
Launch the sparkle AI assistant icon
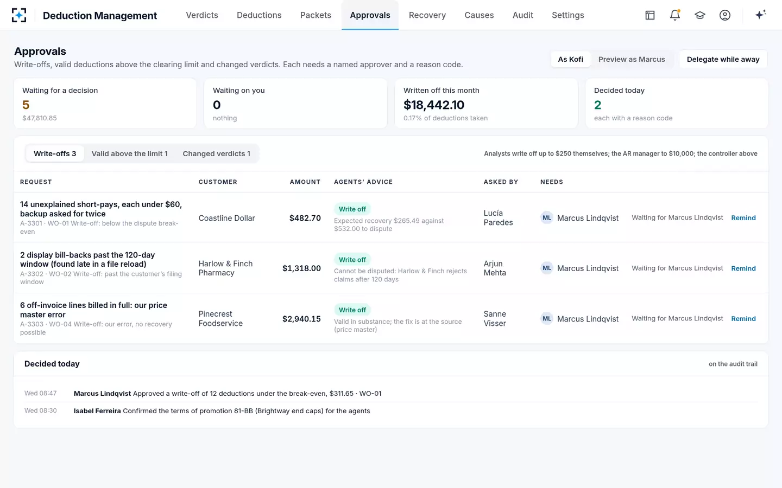tap(760, 15)
